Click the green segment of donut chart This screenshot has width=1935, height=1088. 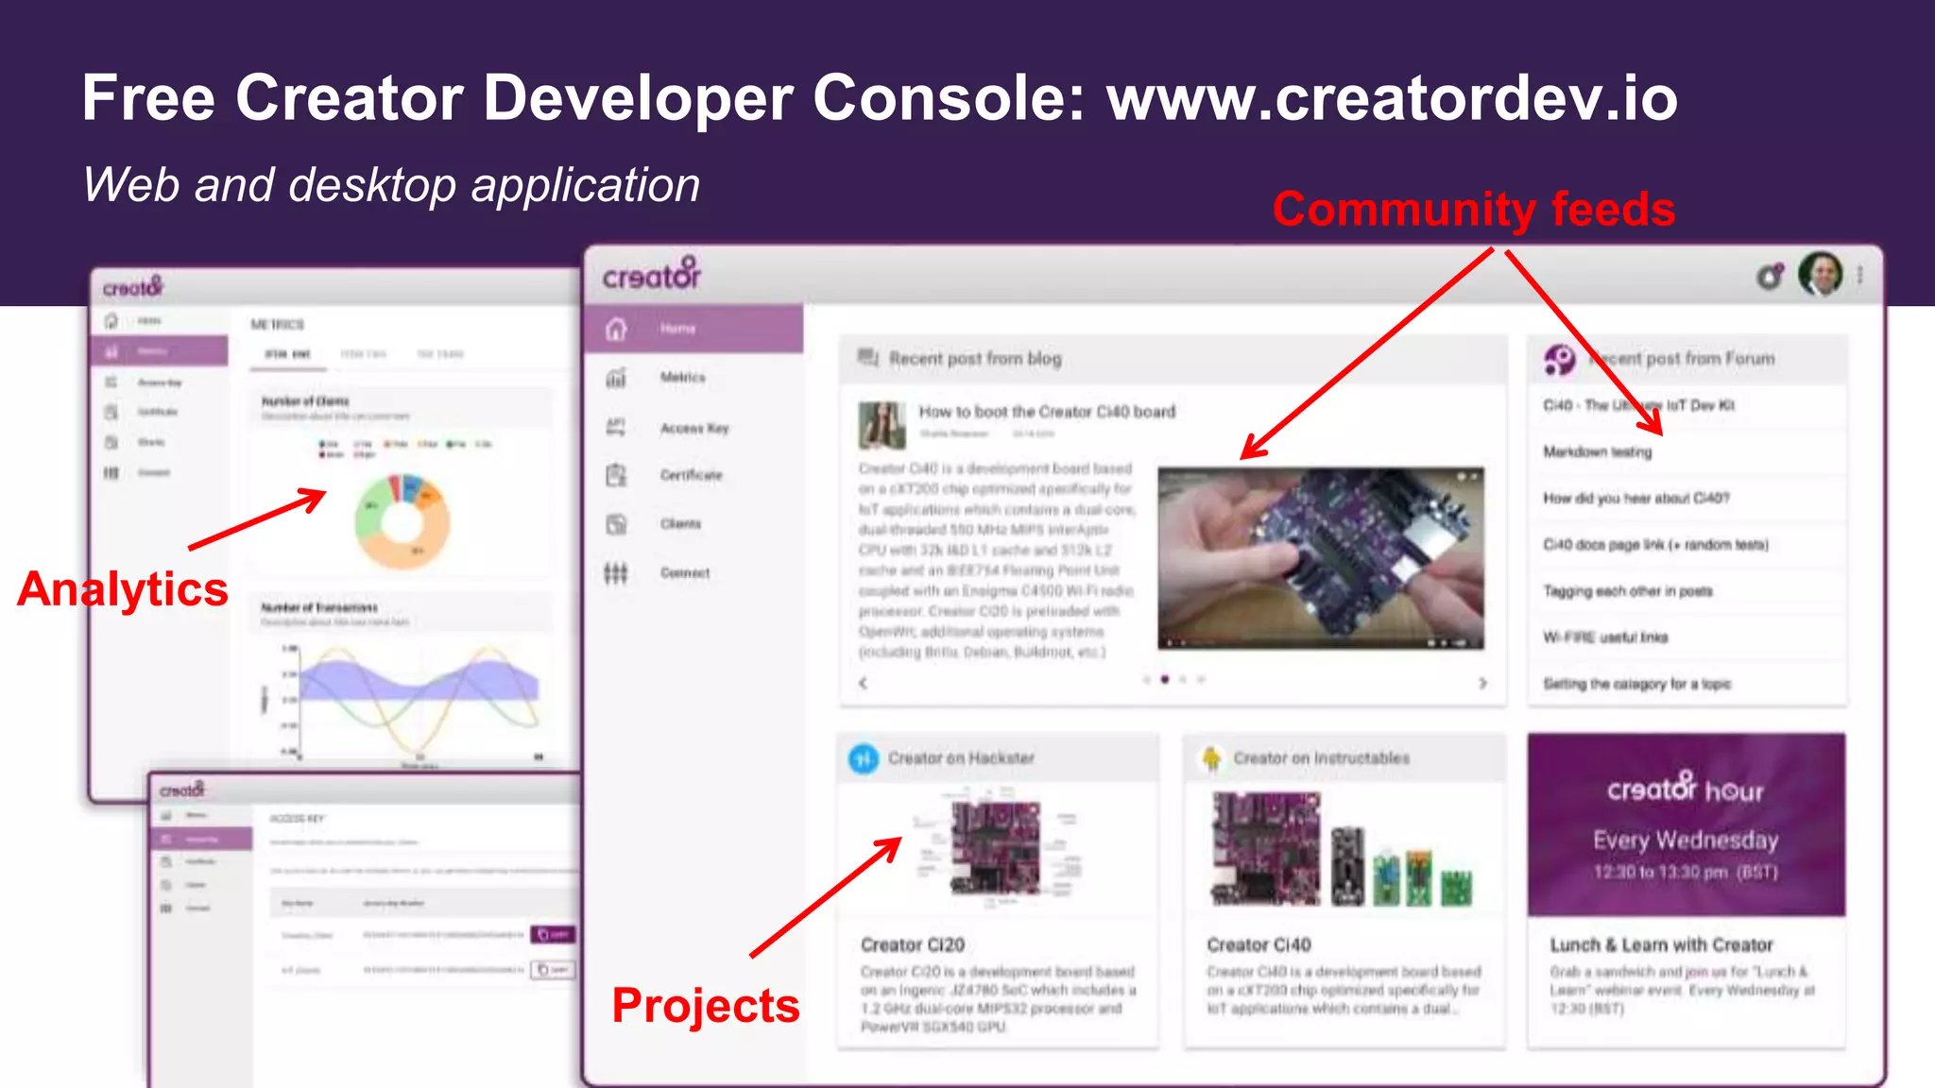(x=370, y=505)
